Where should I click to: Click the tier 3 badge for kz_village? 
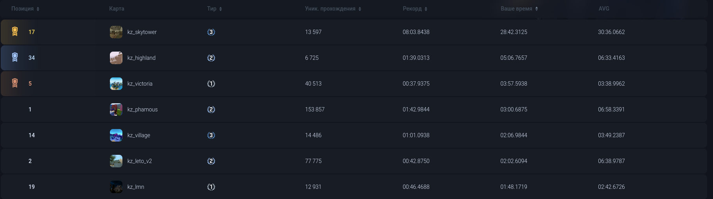[x=211, y=135]
